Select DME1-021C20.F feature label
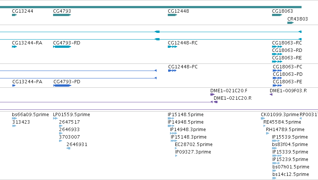Screen dimensions: 318x180 [x=229, y=91]
